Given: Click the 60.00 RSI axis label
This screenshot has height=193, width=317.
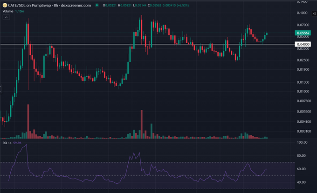Looking at the screenshot, I should coord(301,169).
